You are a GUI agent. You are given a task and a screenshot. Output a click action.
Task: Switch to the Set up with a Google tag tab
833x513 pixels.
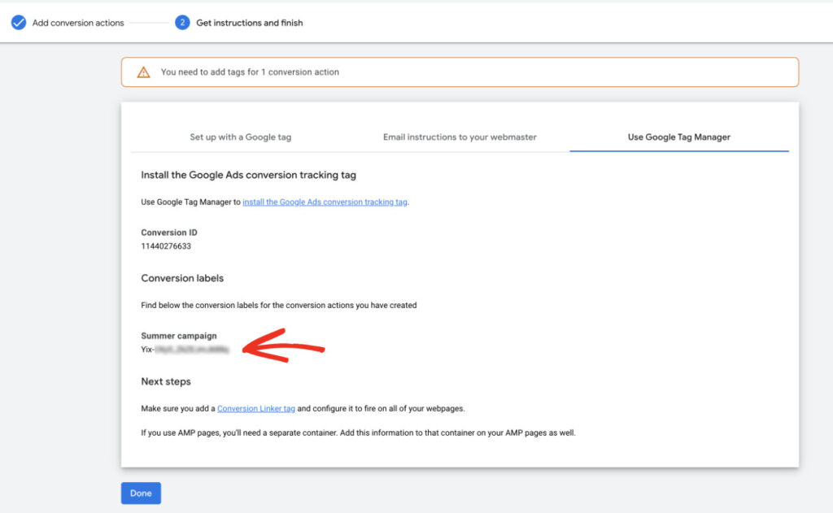tap(241, 137)
